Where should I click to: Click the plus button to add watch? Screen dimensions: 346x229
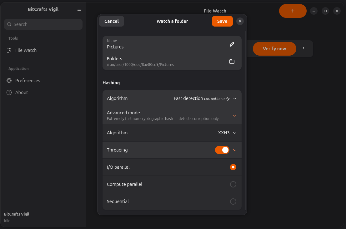tap(293, 11)
